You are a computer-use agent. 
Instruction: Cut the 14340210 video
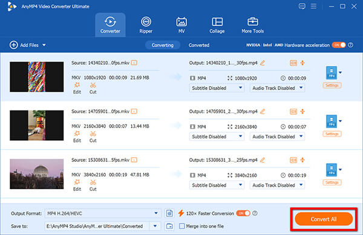point(93,88)
